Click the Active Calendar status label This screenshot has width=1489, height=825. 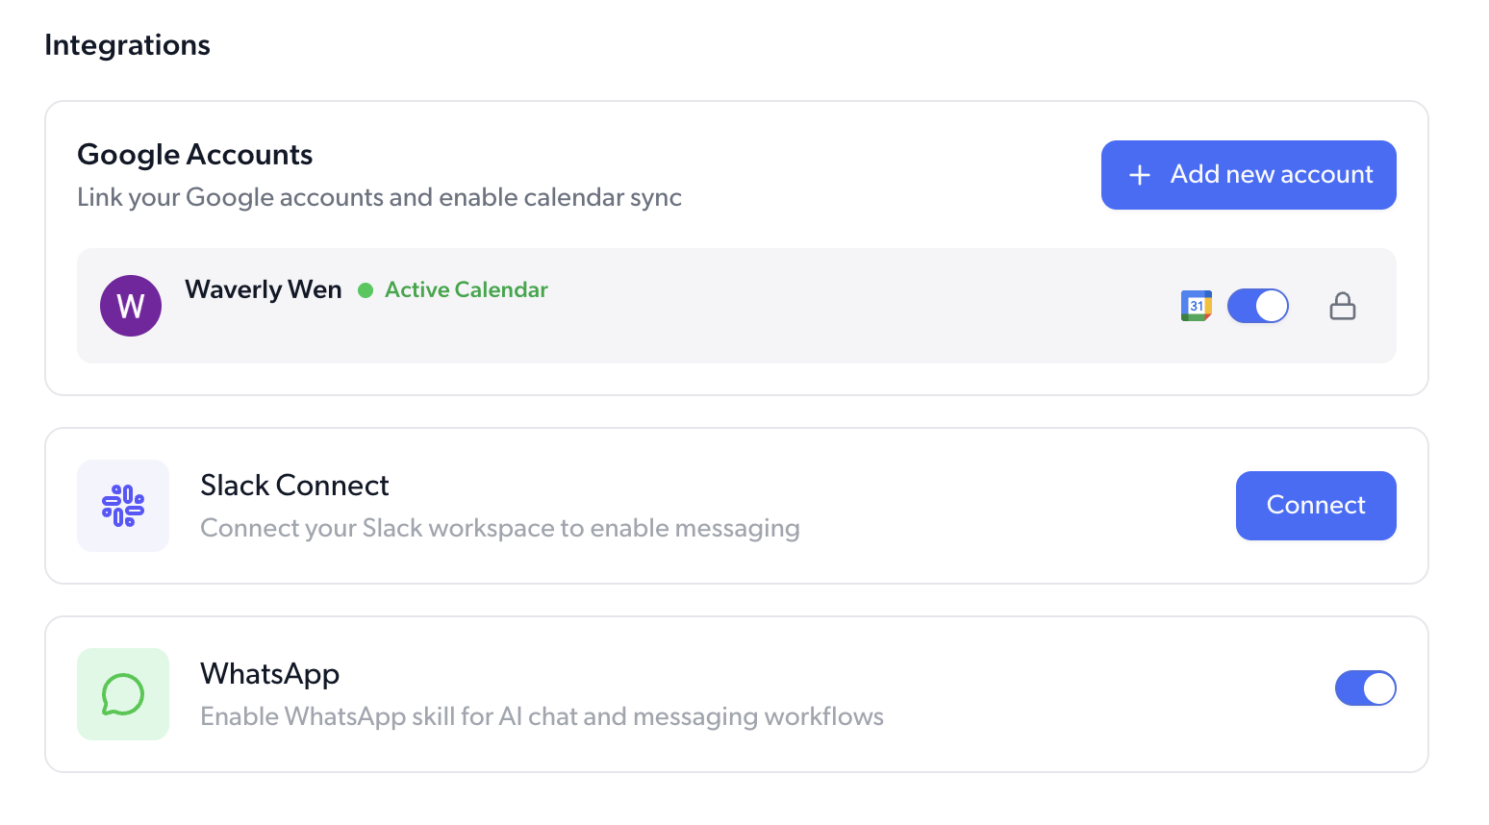point(467,289)
